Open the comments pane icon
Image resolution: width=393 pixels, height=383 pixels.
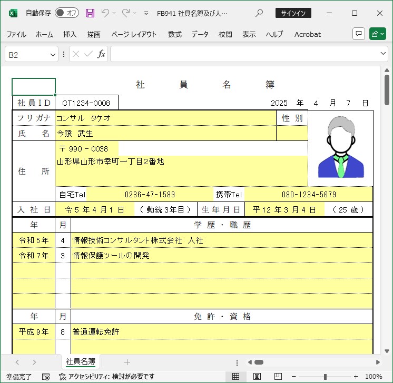click(359, 34)
